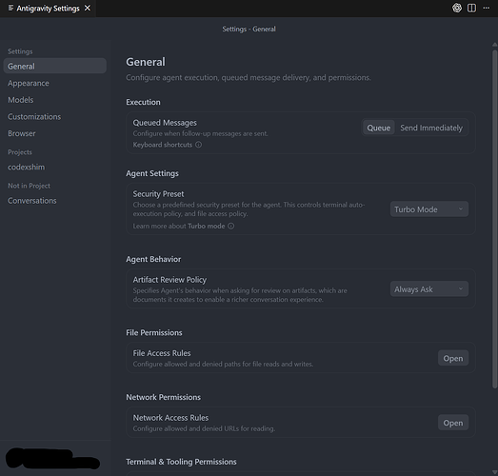Click the Keyboard shortcuts link
Image resolution: width=498 pixels, height=476 pixels.
tap(162, 145)
